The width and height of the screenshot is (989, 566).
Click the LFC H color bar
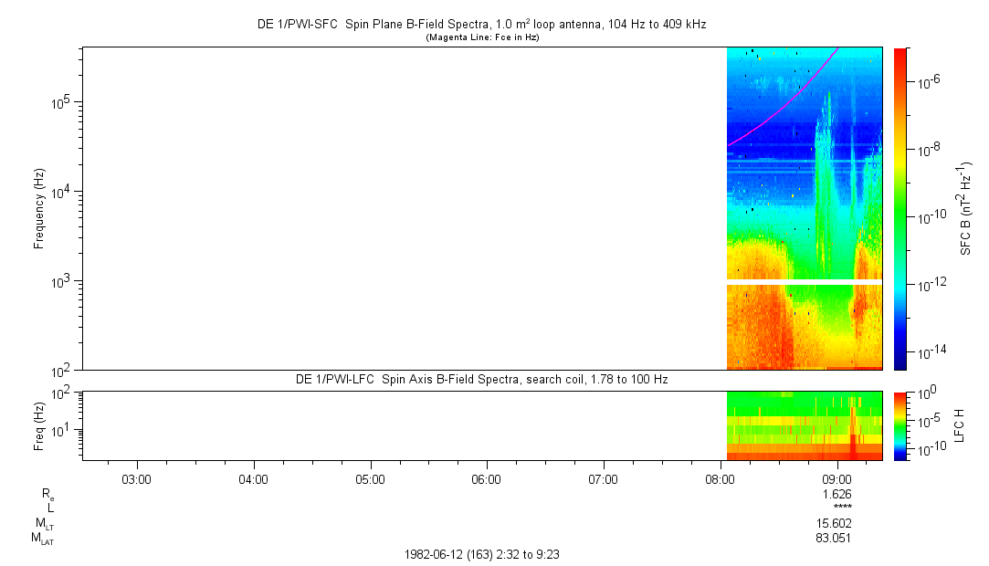901,424
